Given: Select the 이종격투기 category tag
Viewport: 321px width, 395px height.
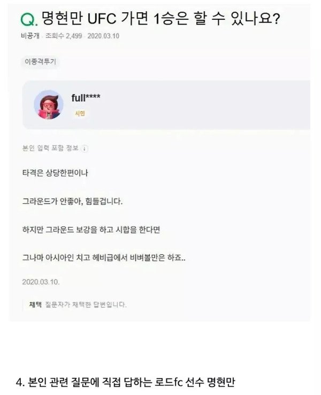Looking at the screenshot, I should tap(40, 61).
